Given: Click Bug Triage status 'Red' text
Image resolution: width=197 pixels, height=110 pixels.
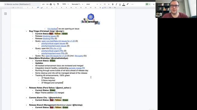Looking at the screenshot, I should [x=51, y=34].
